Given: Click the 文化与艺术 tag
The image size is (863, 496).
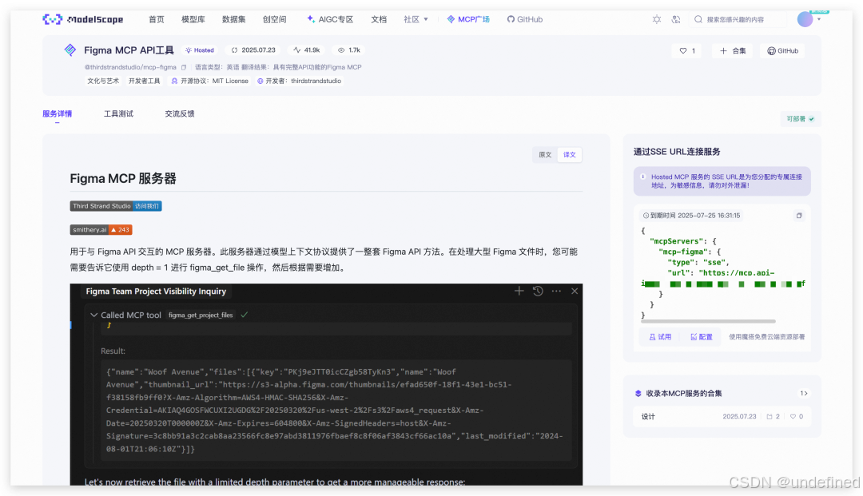Looking at the screenshot, I should 103,81.
